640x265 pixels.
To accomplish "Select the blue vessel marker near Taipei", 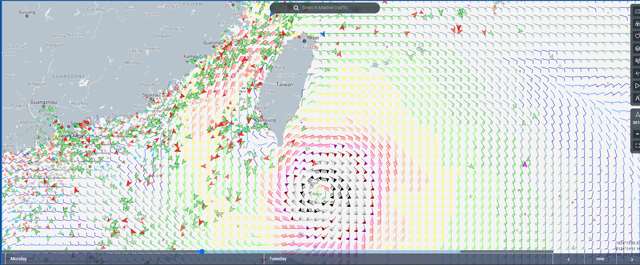I will click(323, 34).
